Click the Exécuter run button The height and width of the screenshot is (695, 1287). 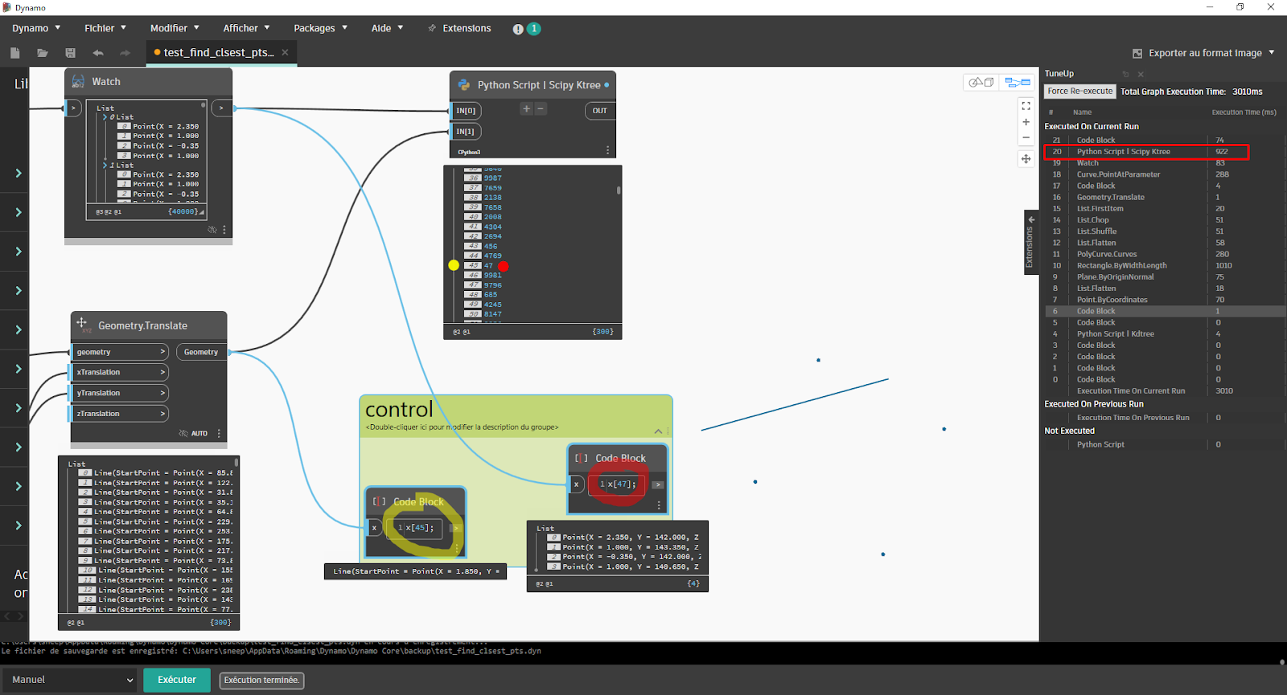pyautogui.click(x=177, y=680)
